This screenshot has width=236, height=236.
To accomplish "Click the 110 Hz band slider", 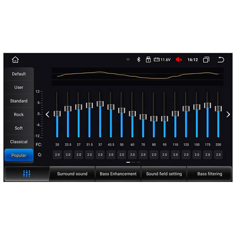I will coord(175,114).
